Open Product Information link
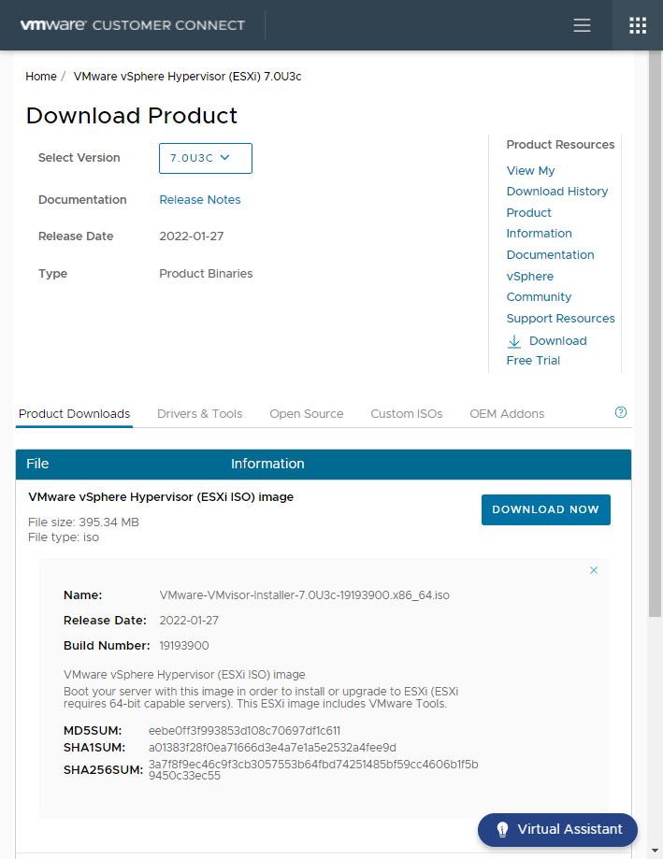 coord(540,223)
